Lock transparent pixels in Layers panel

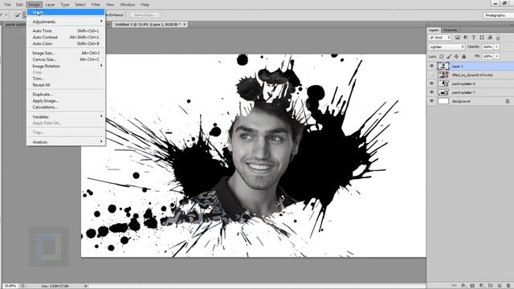(442, 56)
